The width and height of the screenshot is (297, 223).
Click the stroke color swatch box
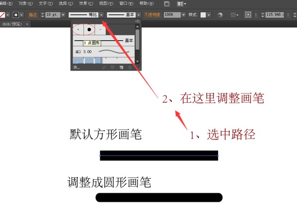[x=16, y=15]
